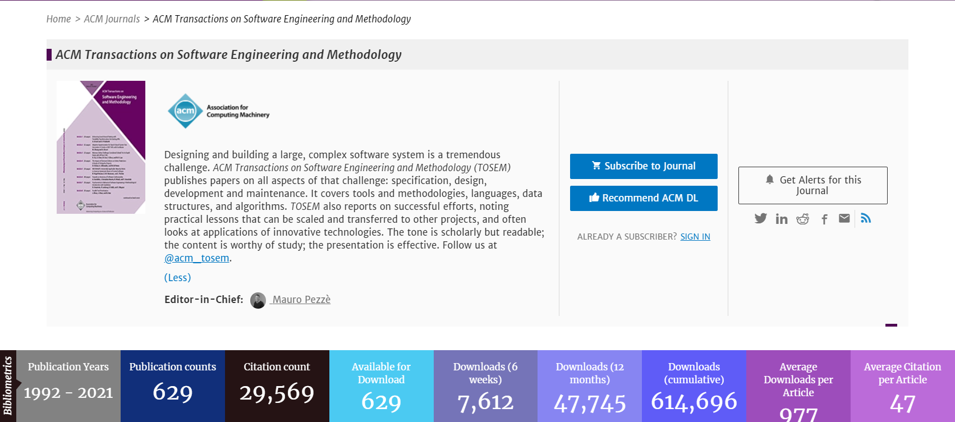Image resolution: width=955 pixels, height=422 pixels.
Task: Share journal on Facebook icon
Action: (824, 219)
